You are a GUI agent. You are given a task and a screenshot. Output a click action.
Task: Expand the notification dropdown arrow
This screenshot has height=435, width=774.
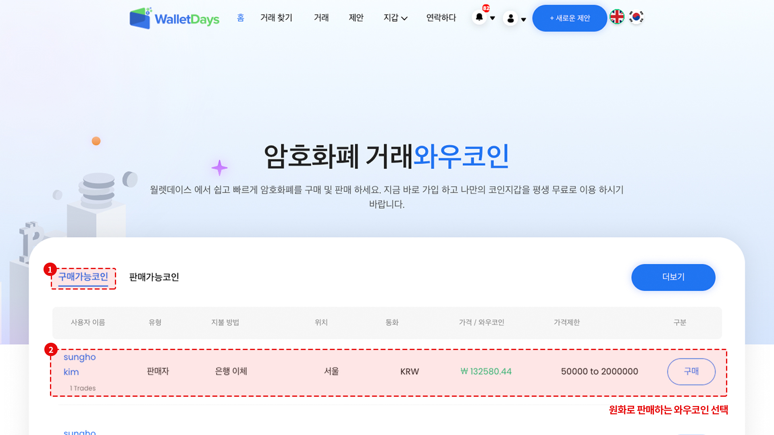click(492, 18)
